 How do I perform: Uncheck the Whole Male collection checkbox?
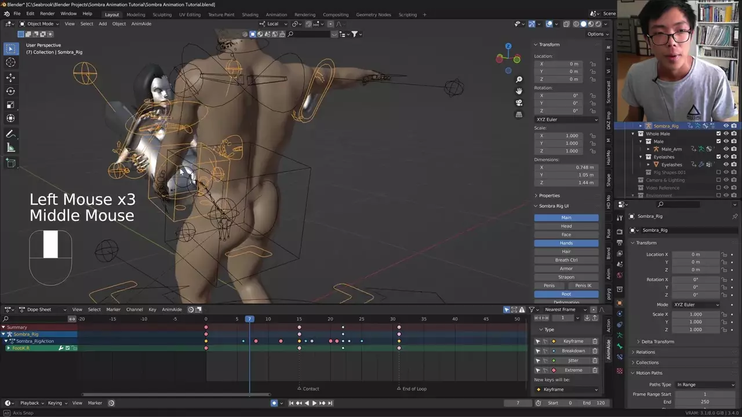click(x=718, y=134)
